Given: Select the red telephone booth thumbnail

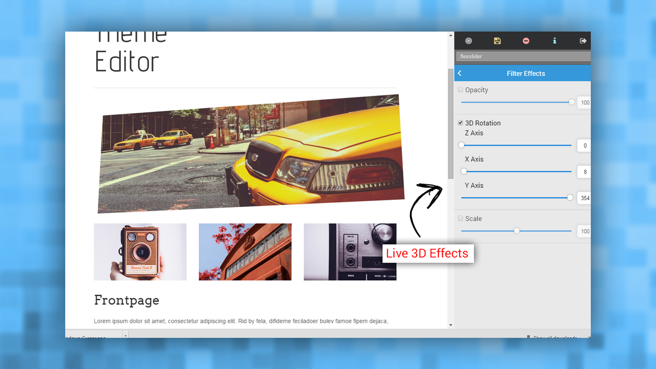Looking at the screenshot, I should [245, 252].
